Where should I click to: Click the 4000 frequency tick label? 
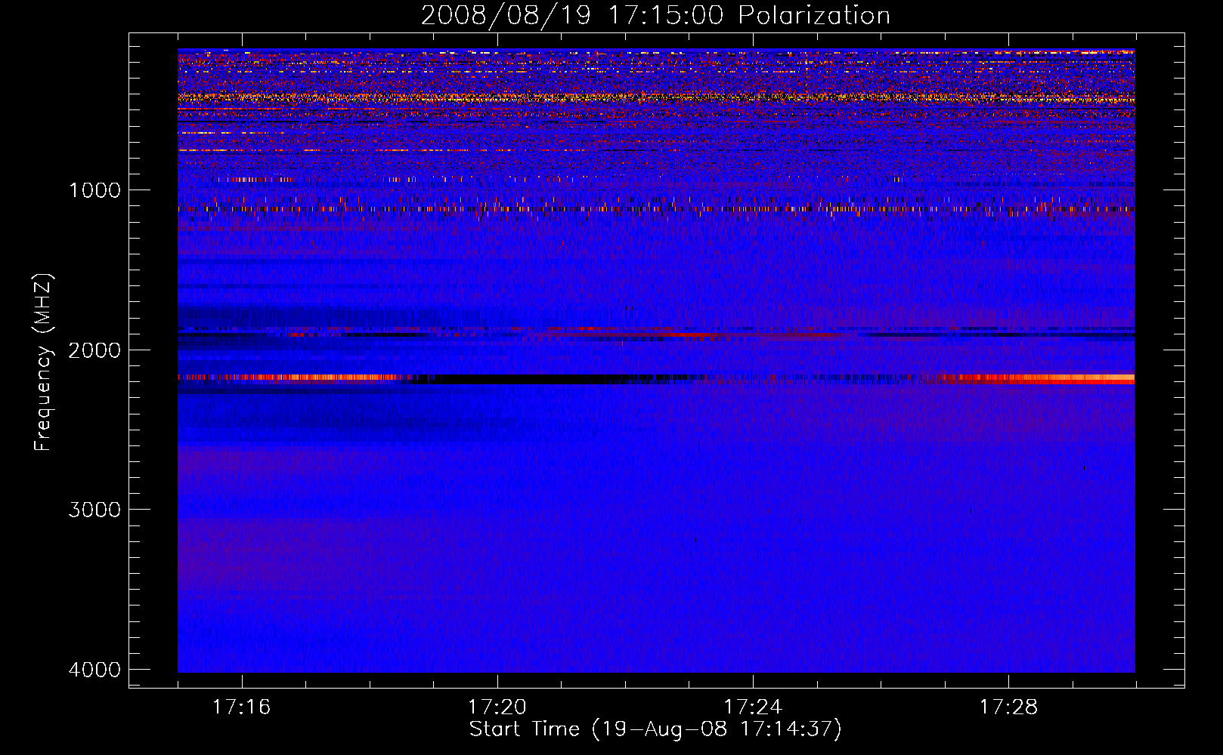(94, 670)
